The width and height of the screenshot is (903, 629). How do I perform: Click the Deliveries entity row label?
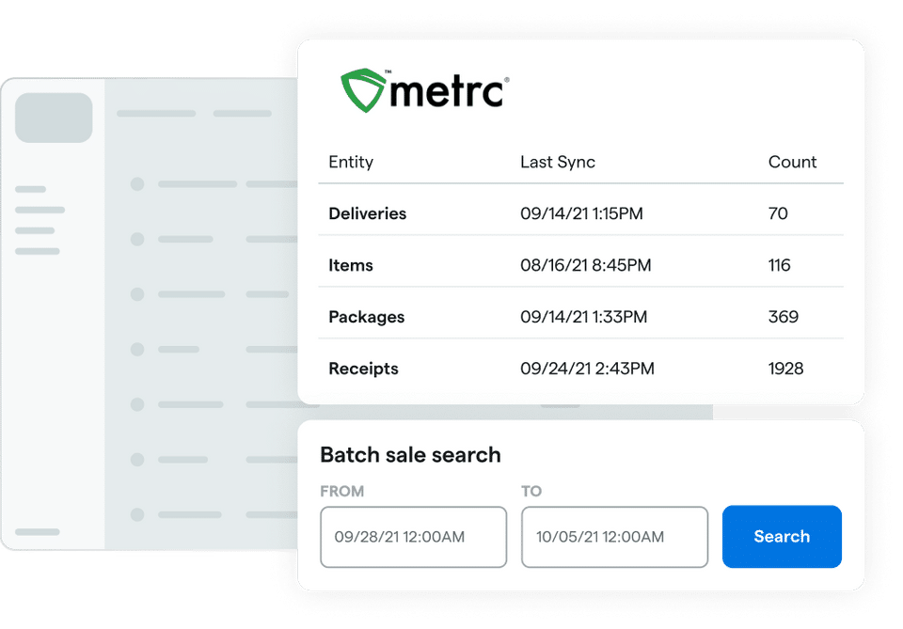pos(368,213)
